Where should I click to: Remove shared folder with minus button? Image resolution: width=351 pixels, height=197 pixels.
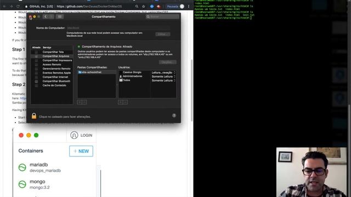(x=84, y=102)
